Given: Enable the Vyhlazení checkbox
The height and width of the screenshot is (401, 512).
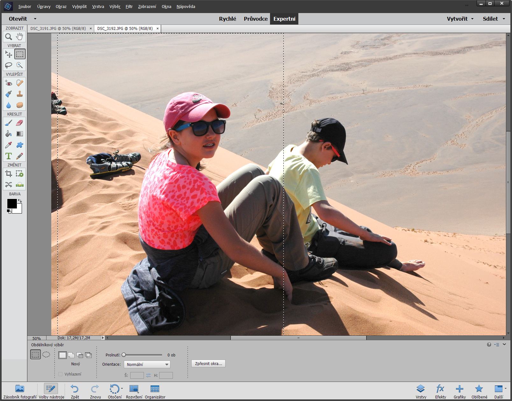Looking at the screenshot, I should tap(60, 374).
